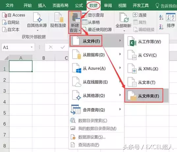This screenshot has width=177, height=152.
Task: Expand the 从数据库(D) submenu arrow
Action: (120, 54)
